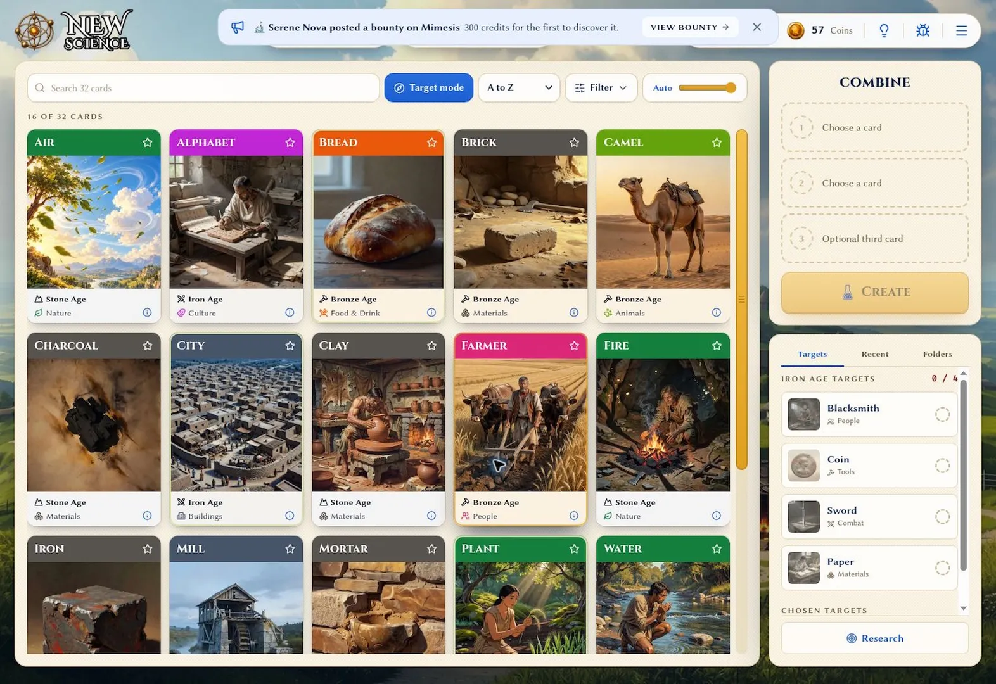Click the Research button
Screen dimensions: 996x684
click(x=875, y=638)
